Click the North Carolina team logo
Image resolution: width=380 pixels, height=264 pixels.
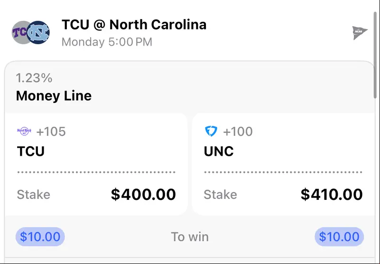[x=38, y=32]
